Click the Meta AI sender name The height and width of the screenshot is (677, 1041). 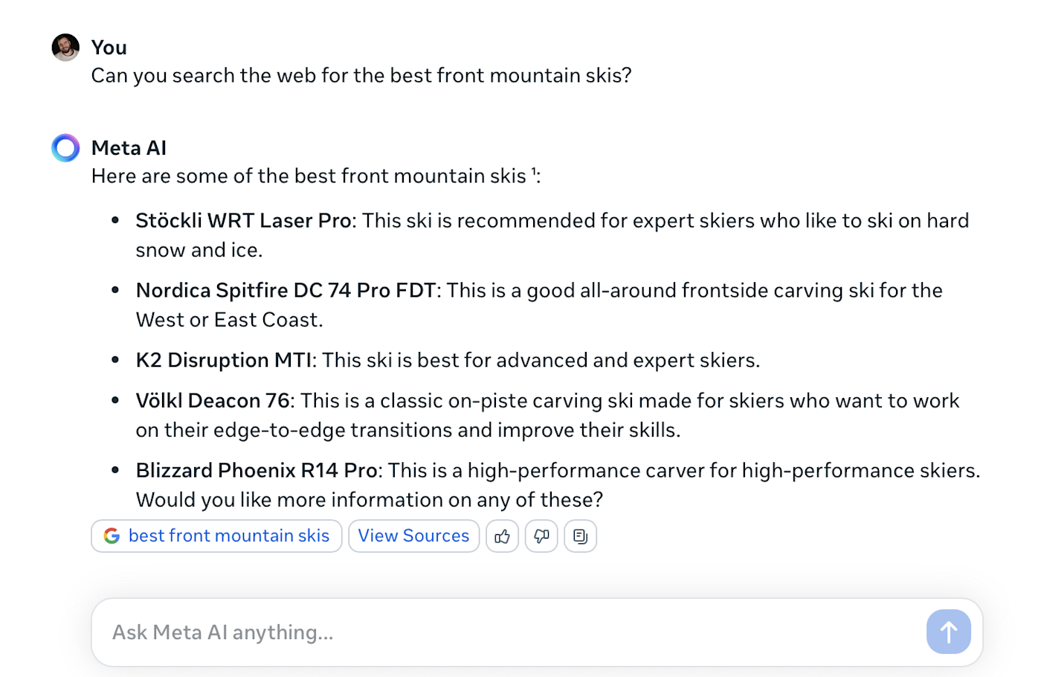tap(129, 148)
